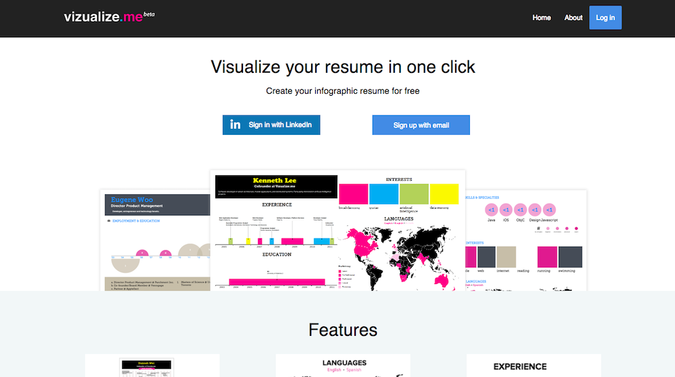
Task: Click the LinkedIn logo icon
Action: (235, 125)
